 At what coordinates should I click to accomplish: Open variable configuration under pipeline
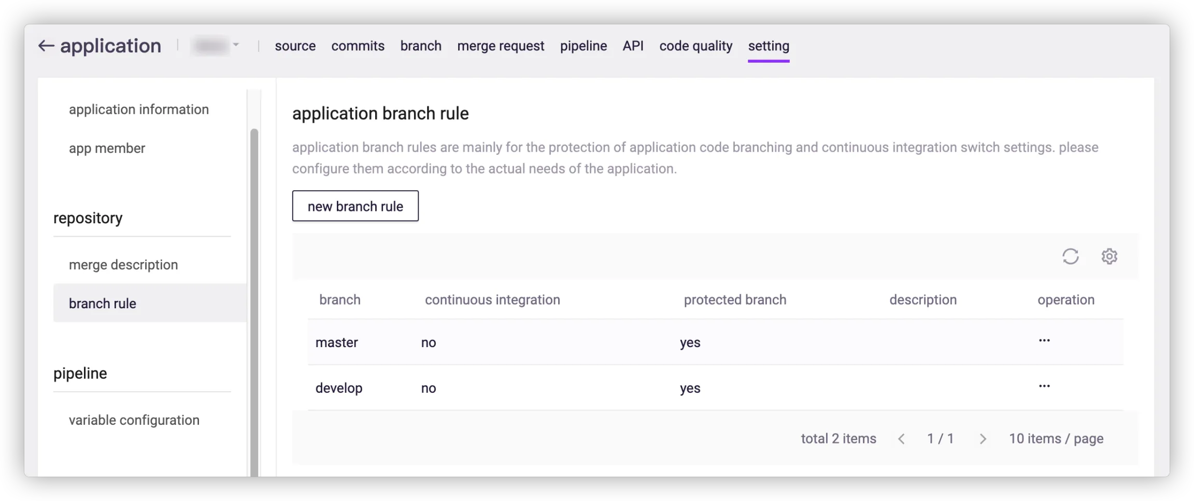click(134, 420)
